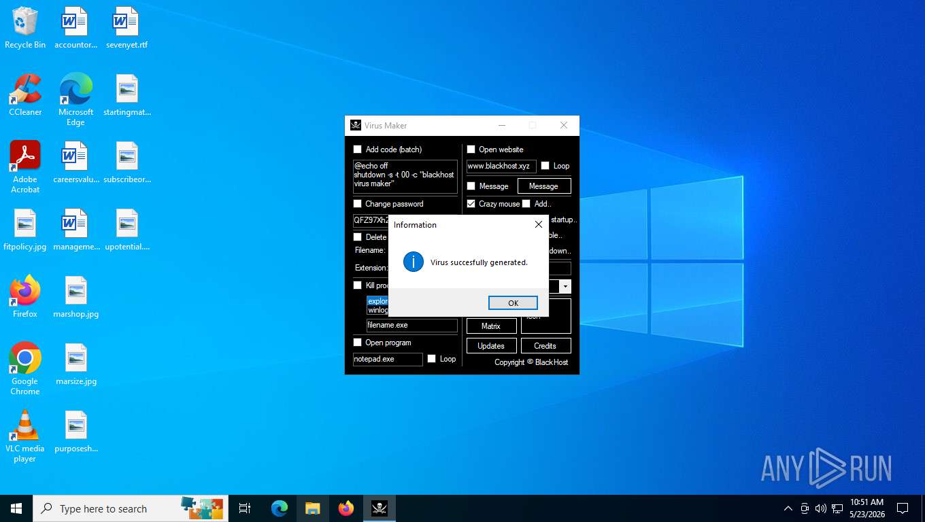Select the accountor Word document icon

[75, 29]
